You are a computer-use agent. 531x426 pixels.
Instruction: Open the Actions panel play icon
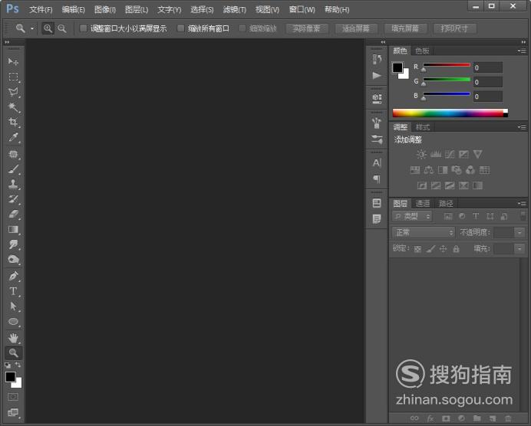point(377,75)
